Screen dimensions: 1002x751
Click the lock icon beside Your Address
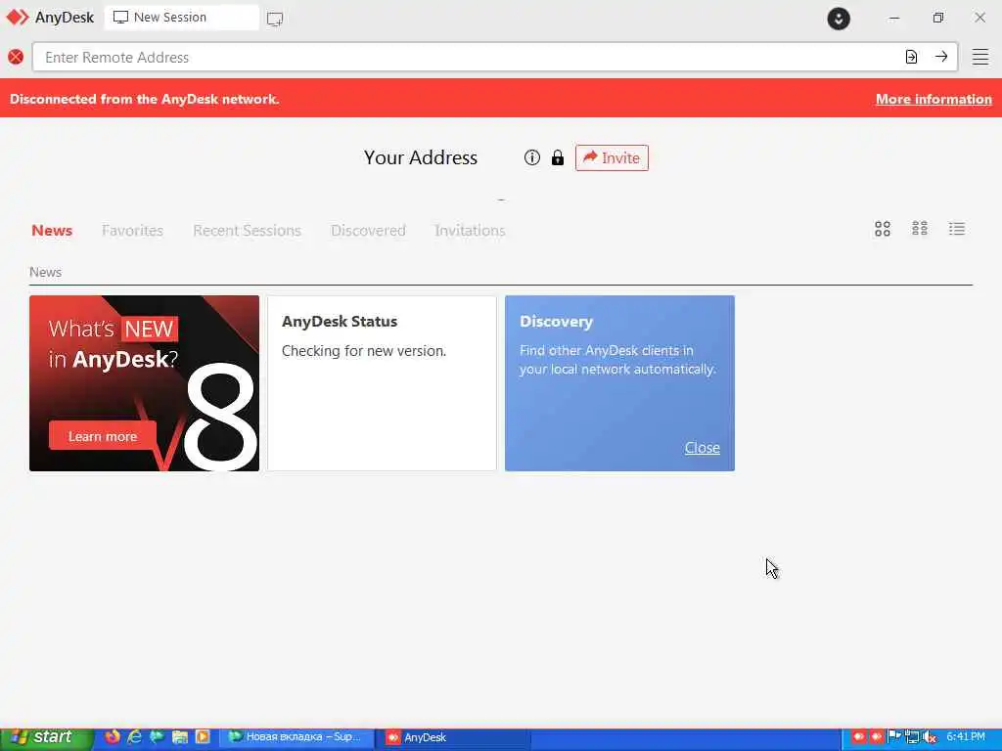(557, 157)
